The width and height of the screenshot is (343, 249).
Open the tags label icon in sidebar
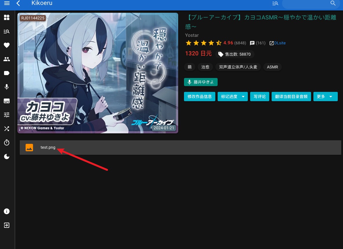click(7, 73)
